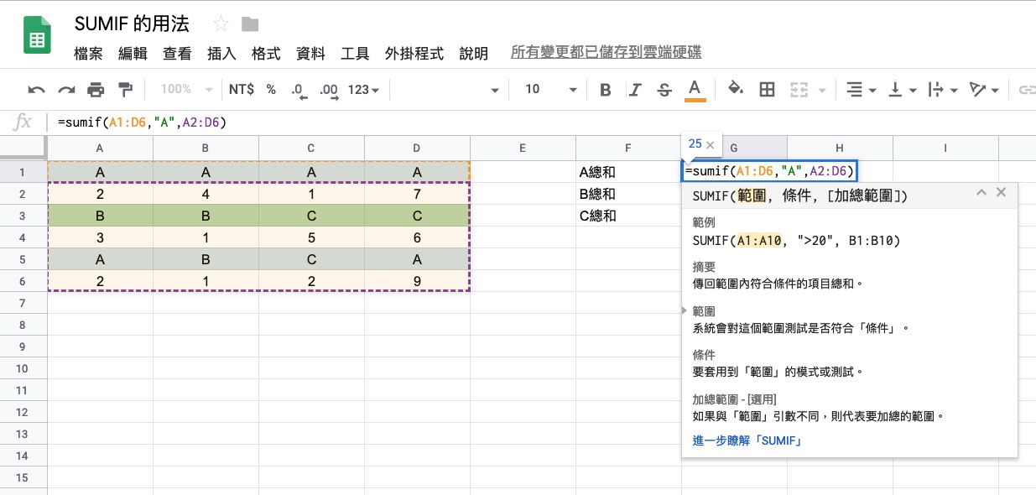Toggle bold formatting
This screenshot has height=495, width=1036.
(606, 90)
